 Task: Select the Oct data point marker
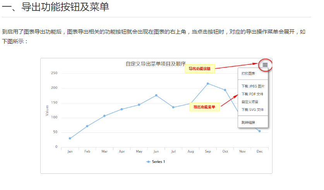(x=225, y=90)
